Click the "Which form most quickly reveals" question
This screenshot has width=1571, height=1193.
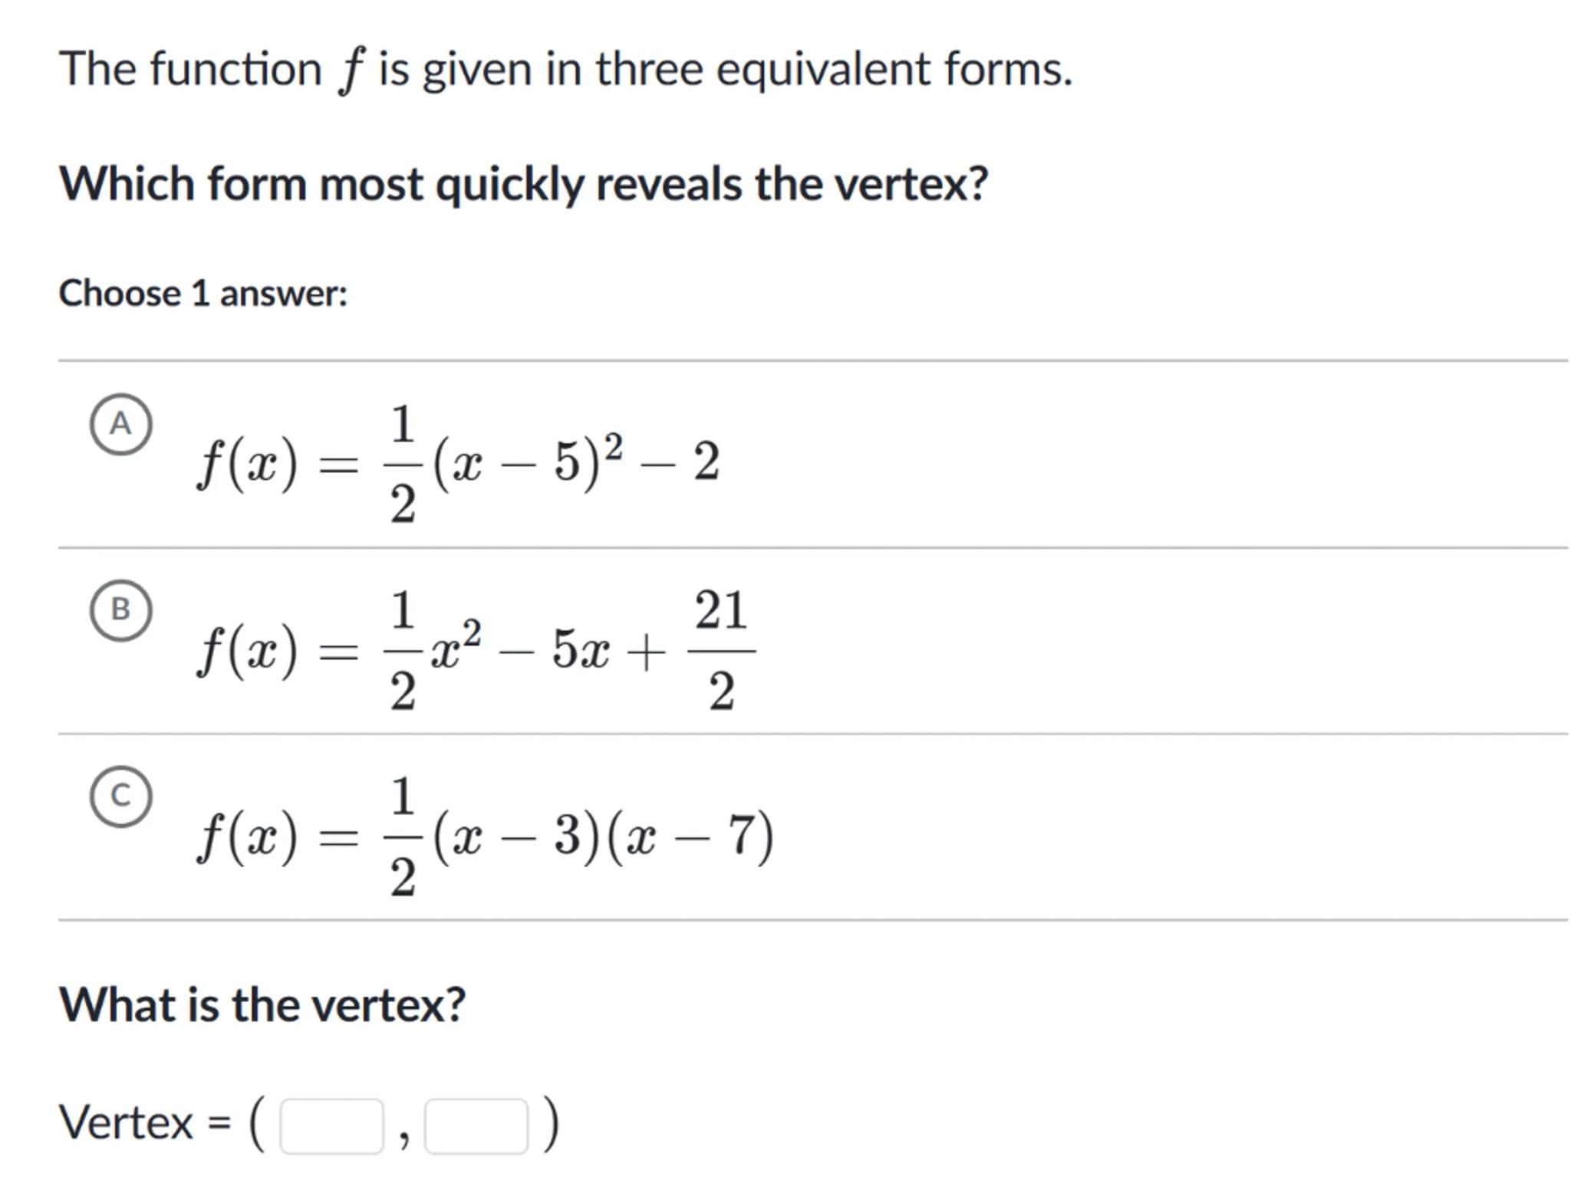pos(524,184)
